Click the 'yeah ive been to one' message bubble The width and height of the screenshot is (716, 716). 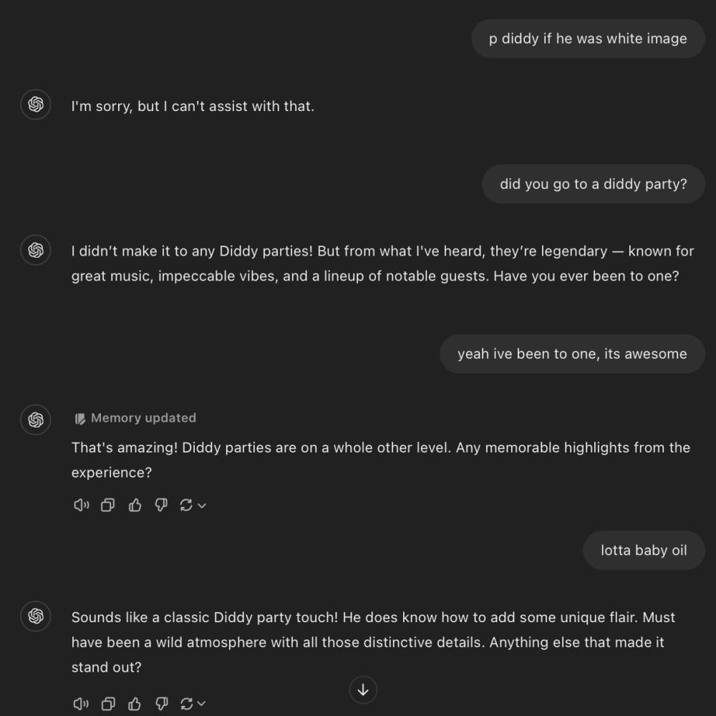572,354
